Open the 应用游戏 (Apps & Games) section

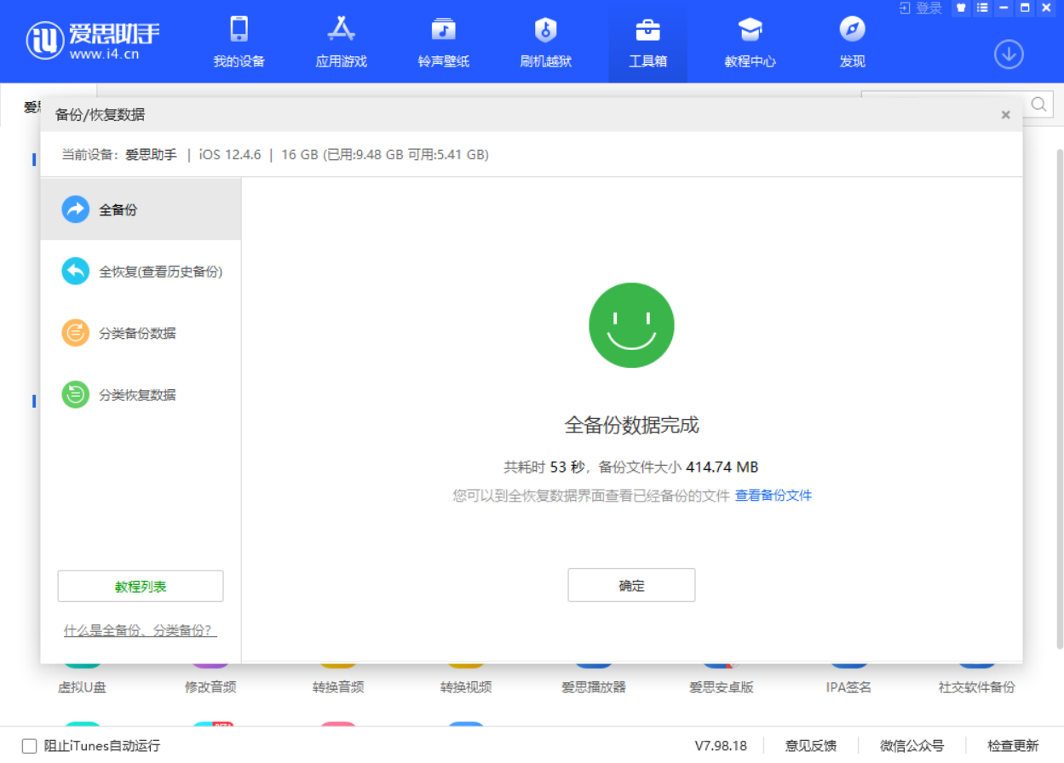pyautogui.click(x=340, y=41)
